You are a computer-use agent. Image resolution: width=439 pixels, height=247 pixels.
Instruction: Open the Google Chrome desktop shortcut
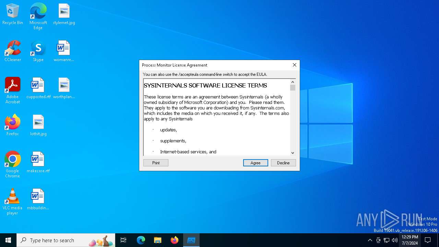13,165
